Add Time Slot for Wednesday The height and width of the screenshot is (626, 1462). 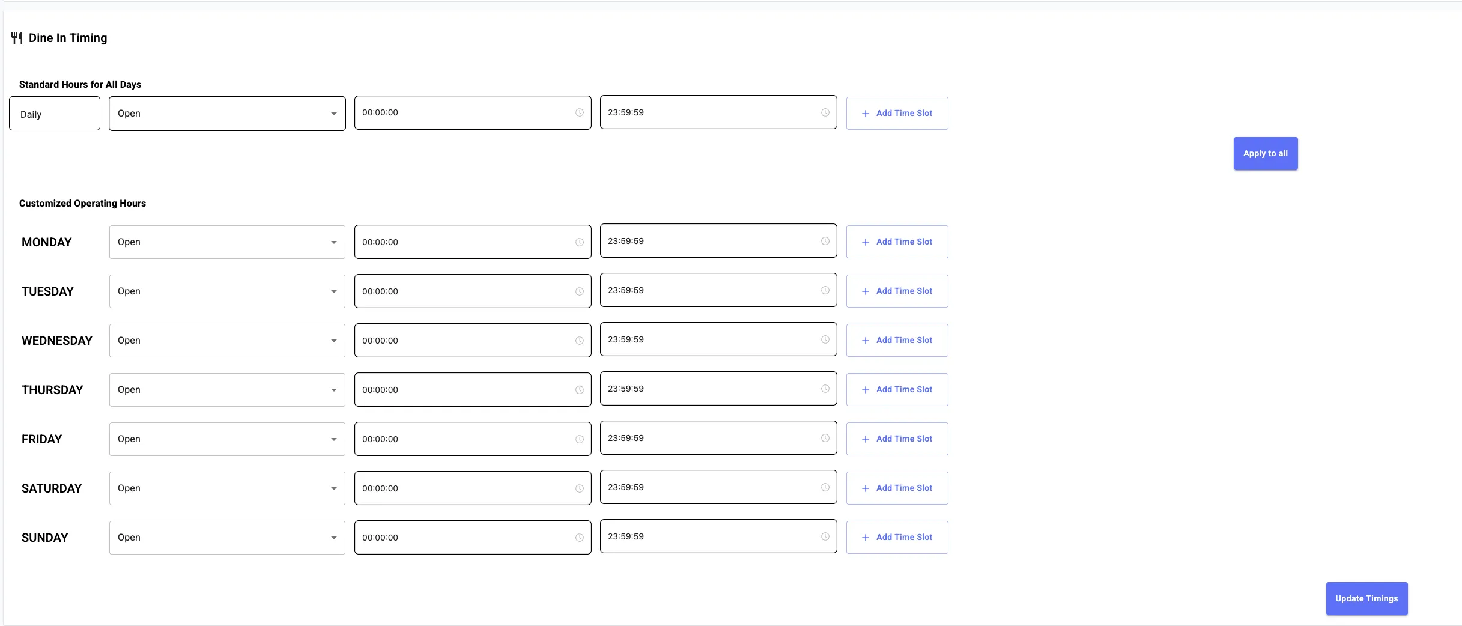[x=897, y=340]
